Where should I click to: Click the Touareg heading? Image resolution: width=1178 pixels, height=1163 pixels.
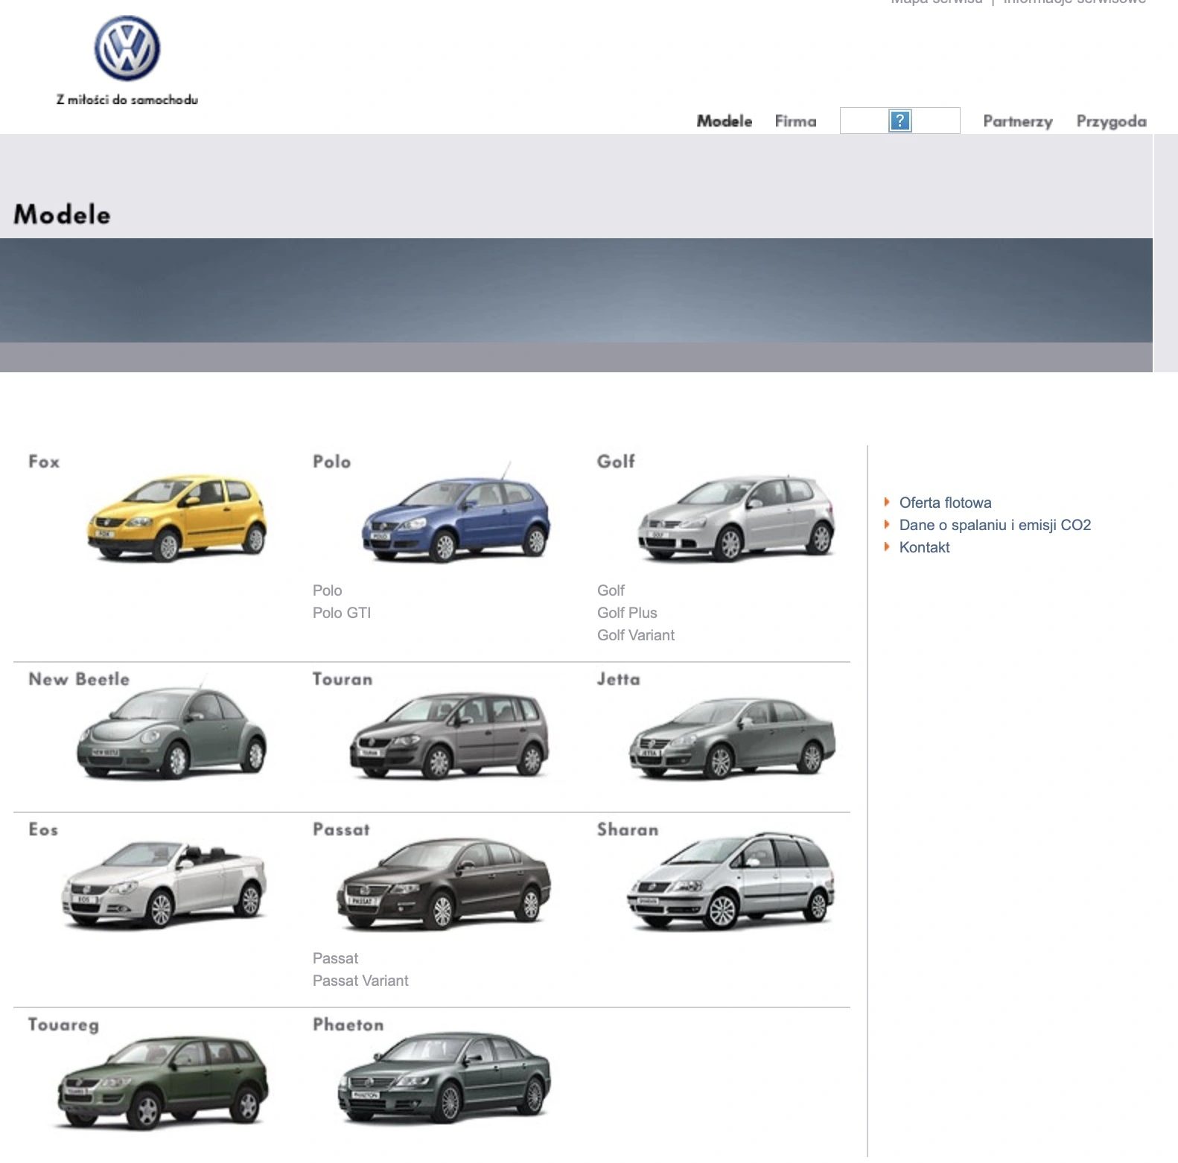63,1025
